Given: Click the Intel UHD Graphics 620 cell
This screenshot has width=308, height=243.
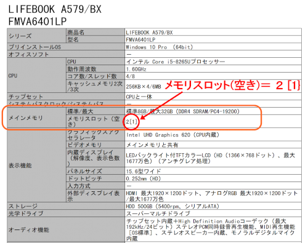Looking at the screenshot, I should coord(213,135).
